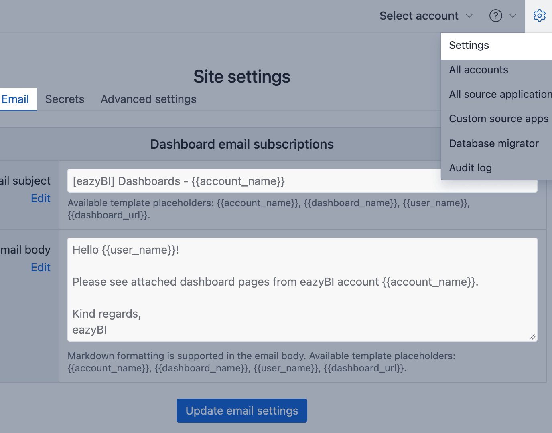
Task: Choose Settings from the gear menu
Action: (x=496, y=46)
